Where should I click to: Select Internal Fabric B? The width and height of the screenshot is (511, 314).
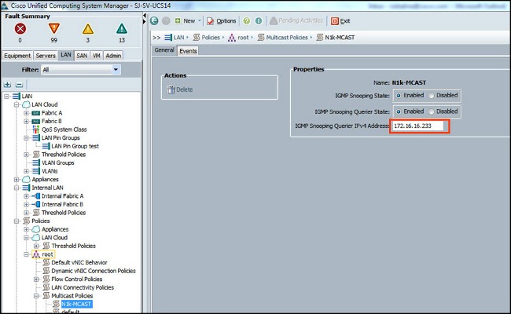(x=62, y=204)
